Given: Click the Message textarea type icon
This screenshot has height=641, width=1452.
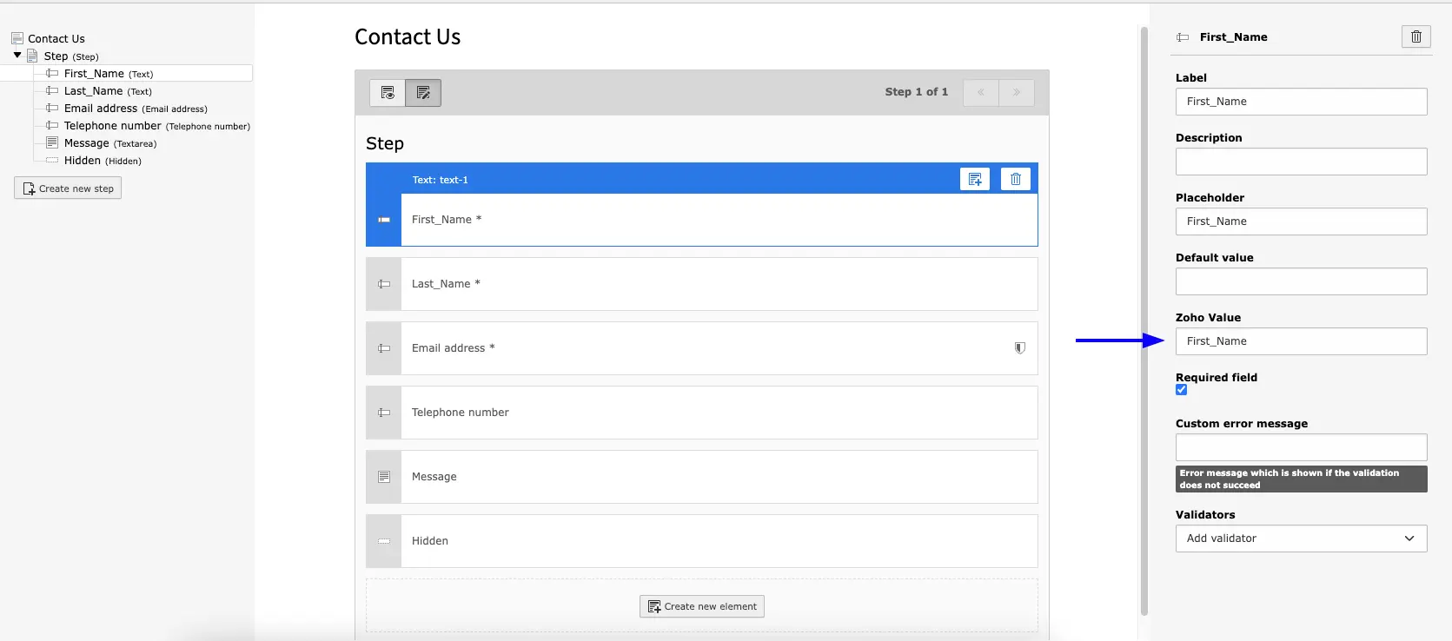Looking at the screenshot, I should 383,477.
